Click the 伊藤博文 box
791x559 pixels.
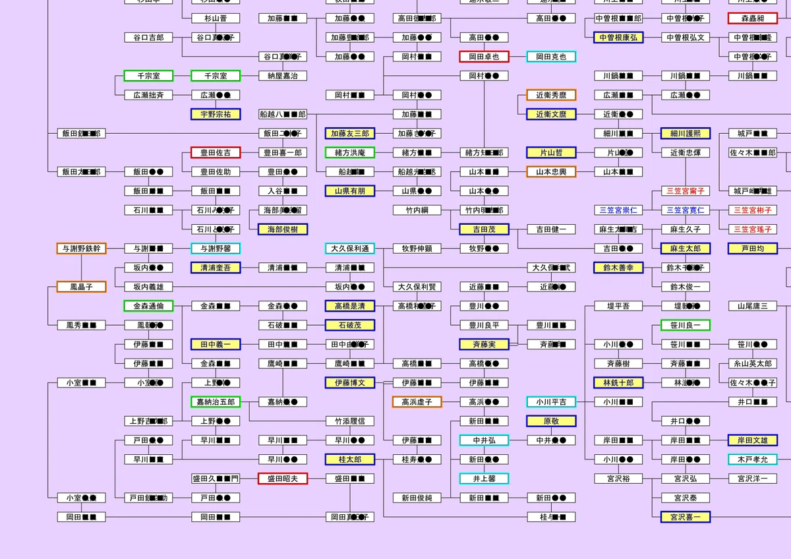coord(350,382)
